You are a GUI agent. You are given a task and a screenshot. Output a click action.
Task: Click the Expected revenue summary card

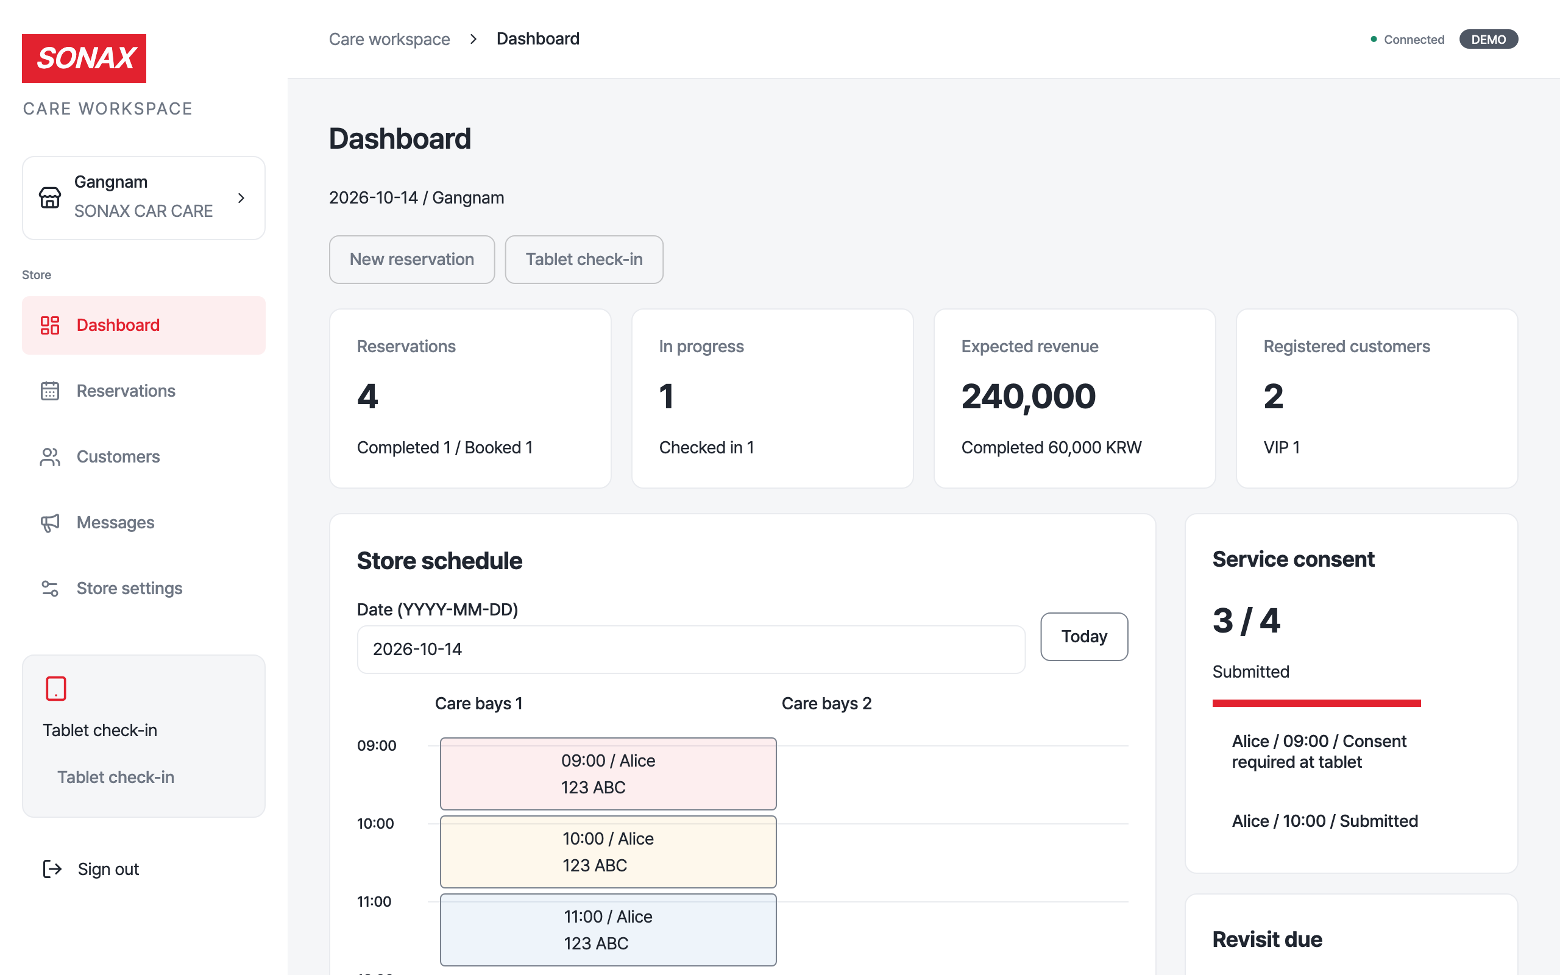click(1074, 399)
